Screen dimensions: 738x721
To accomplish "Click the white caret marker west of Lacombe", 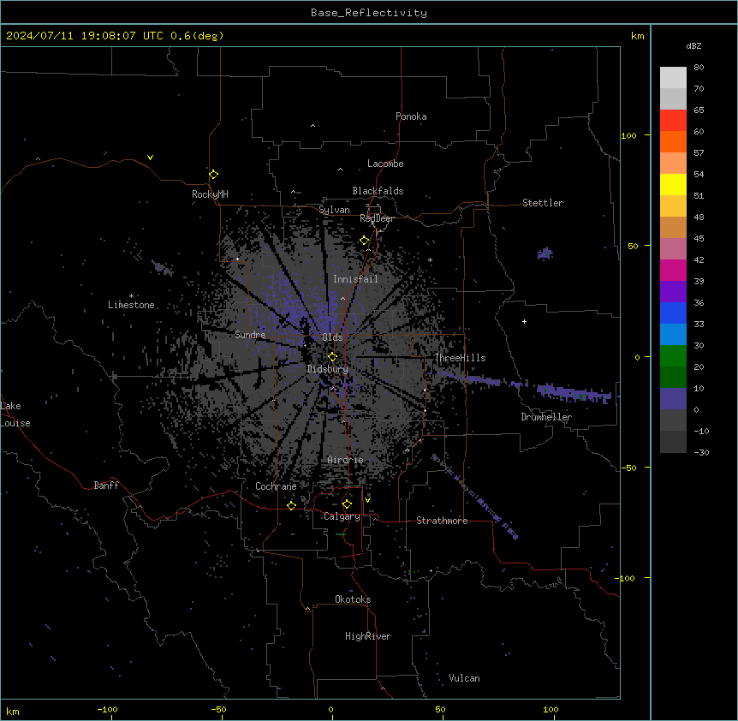I will 340,169.
